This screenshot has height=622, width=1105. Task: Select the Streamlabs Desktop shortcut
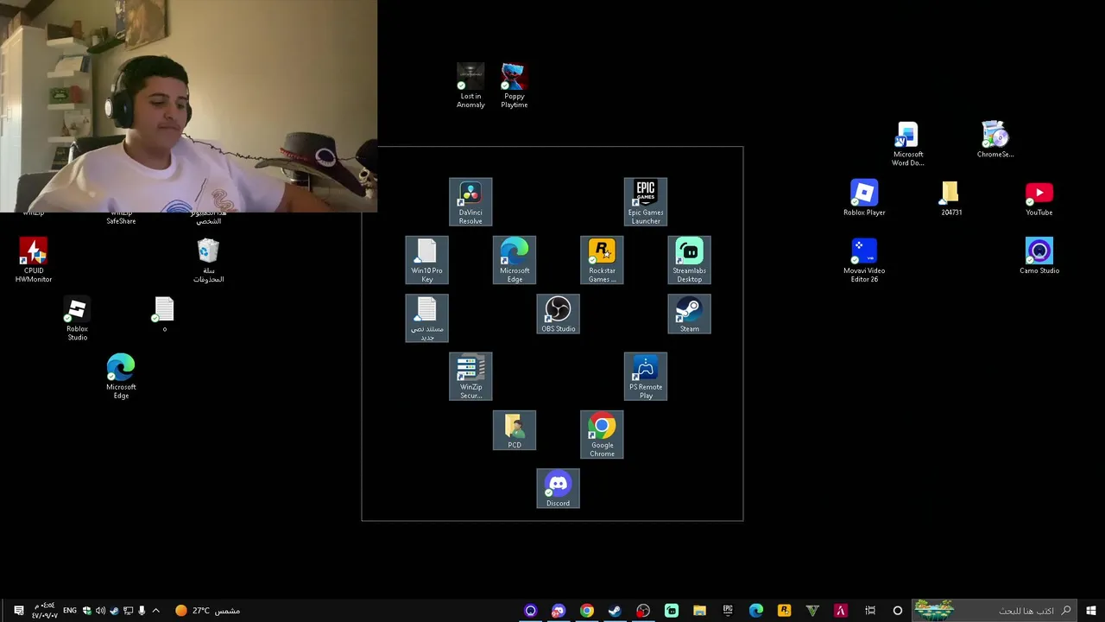point(689,261)
